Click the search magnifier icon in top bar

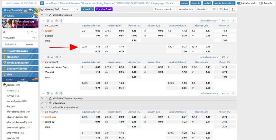[42, 3]
